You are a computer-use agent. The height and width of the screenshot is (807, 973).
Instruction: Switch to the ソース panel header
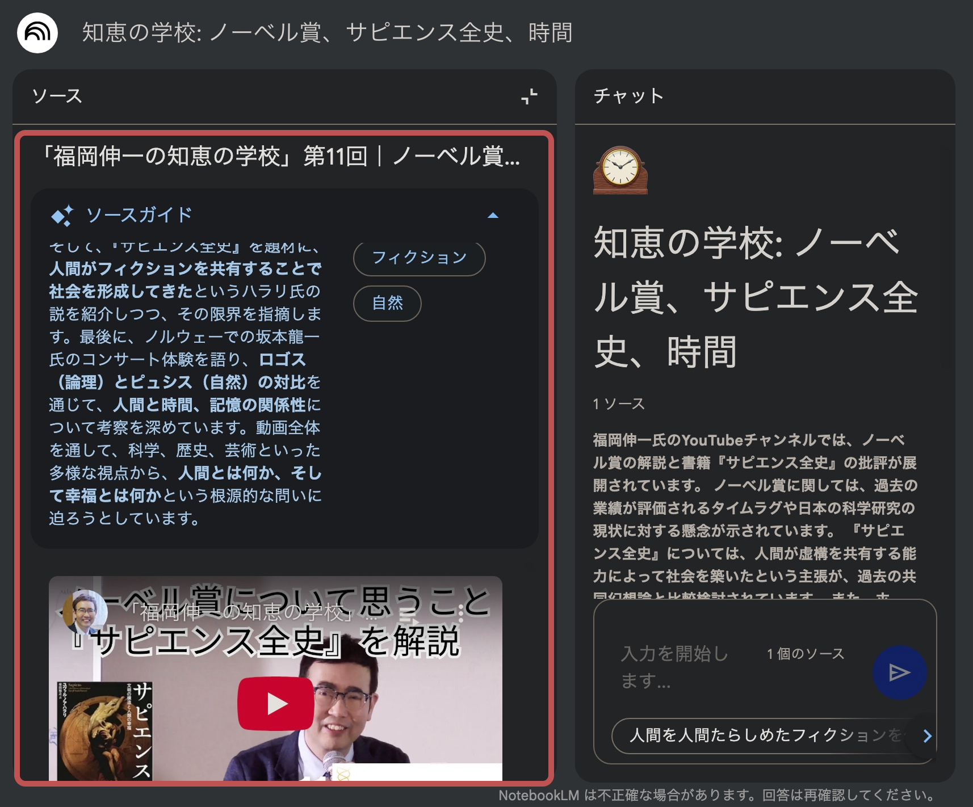tap(57, 96)
